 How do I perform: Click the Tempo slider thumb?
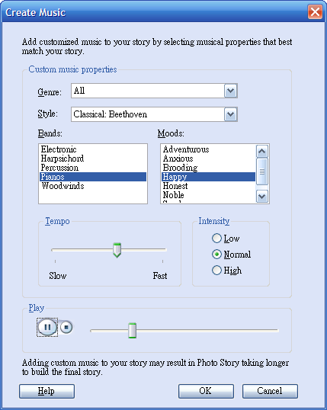(117, 250)
